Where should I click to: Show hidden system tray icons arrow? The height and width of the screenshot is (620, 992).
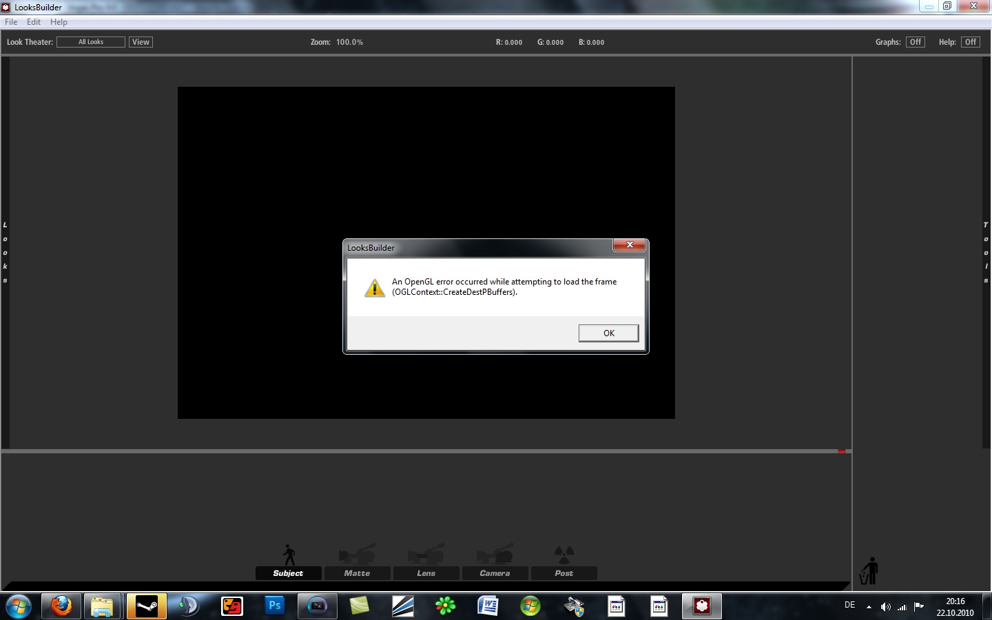click(869, 607)
